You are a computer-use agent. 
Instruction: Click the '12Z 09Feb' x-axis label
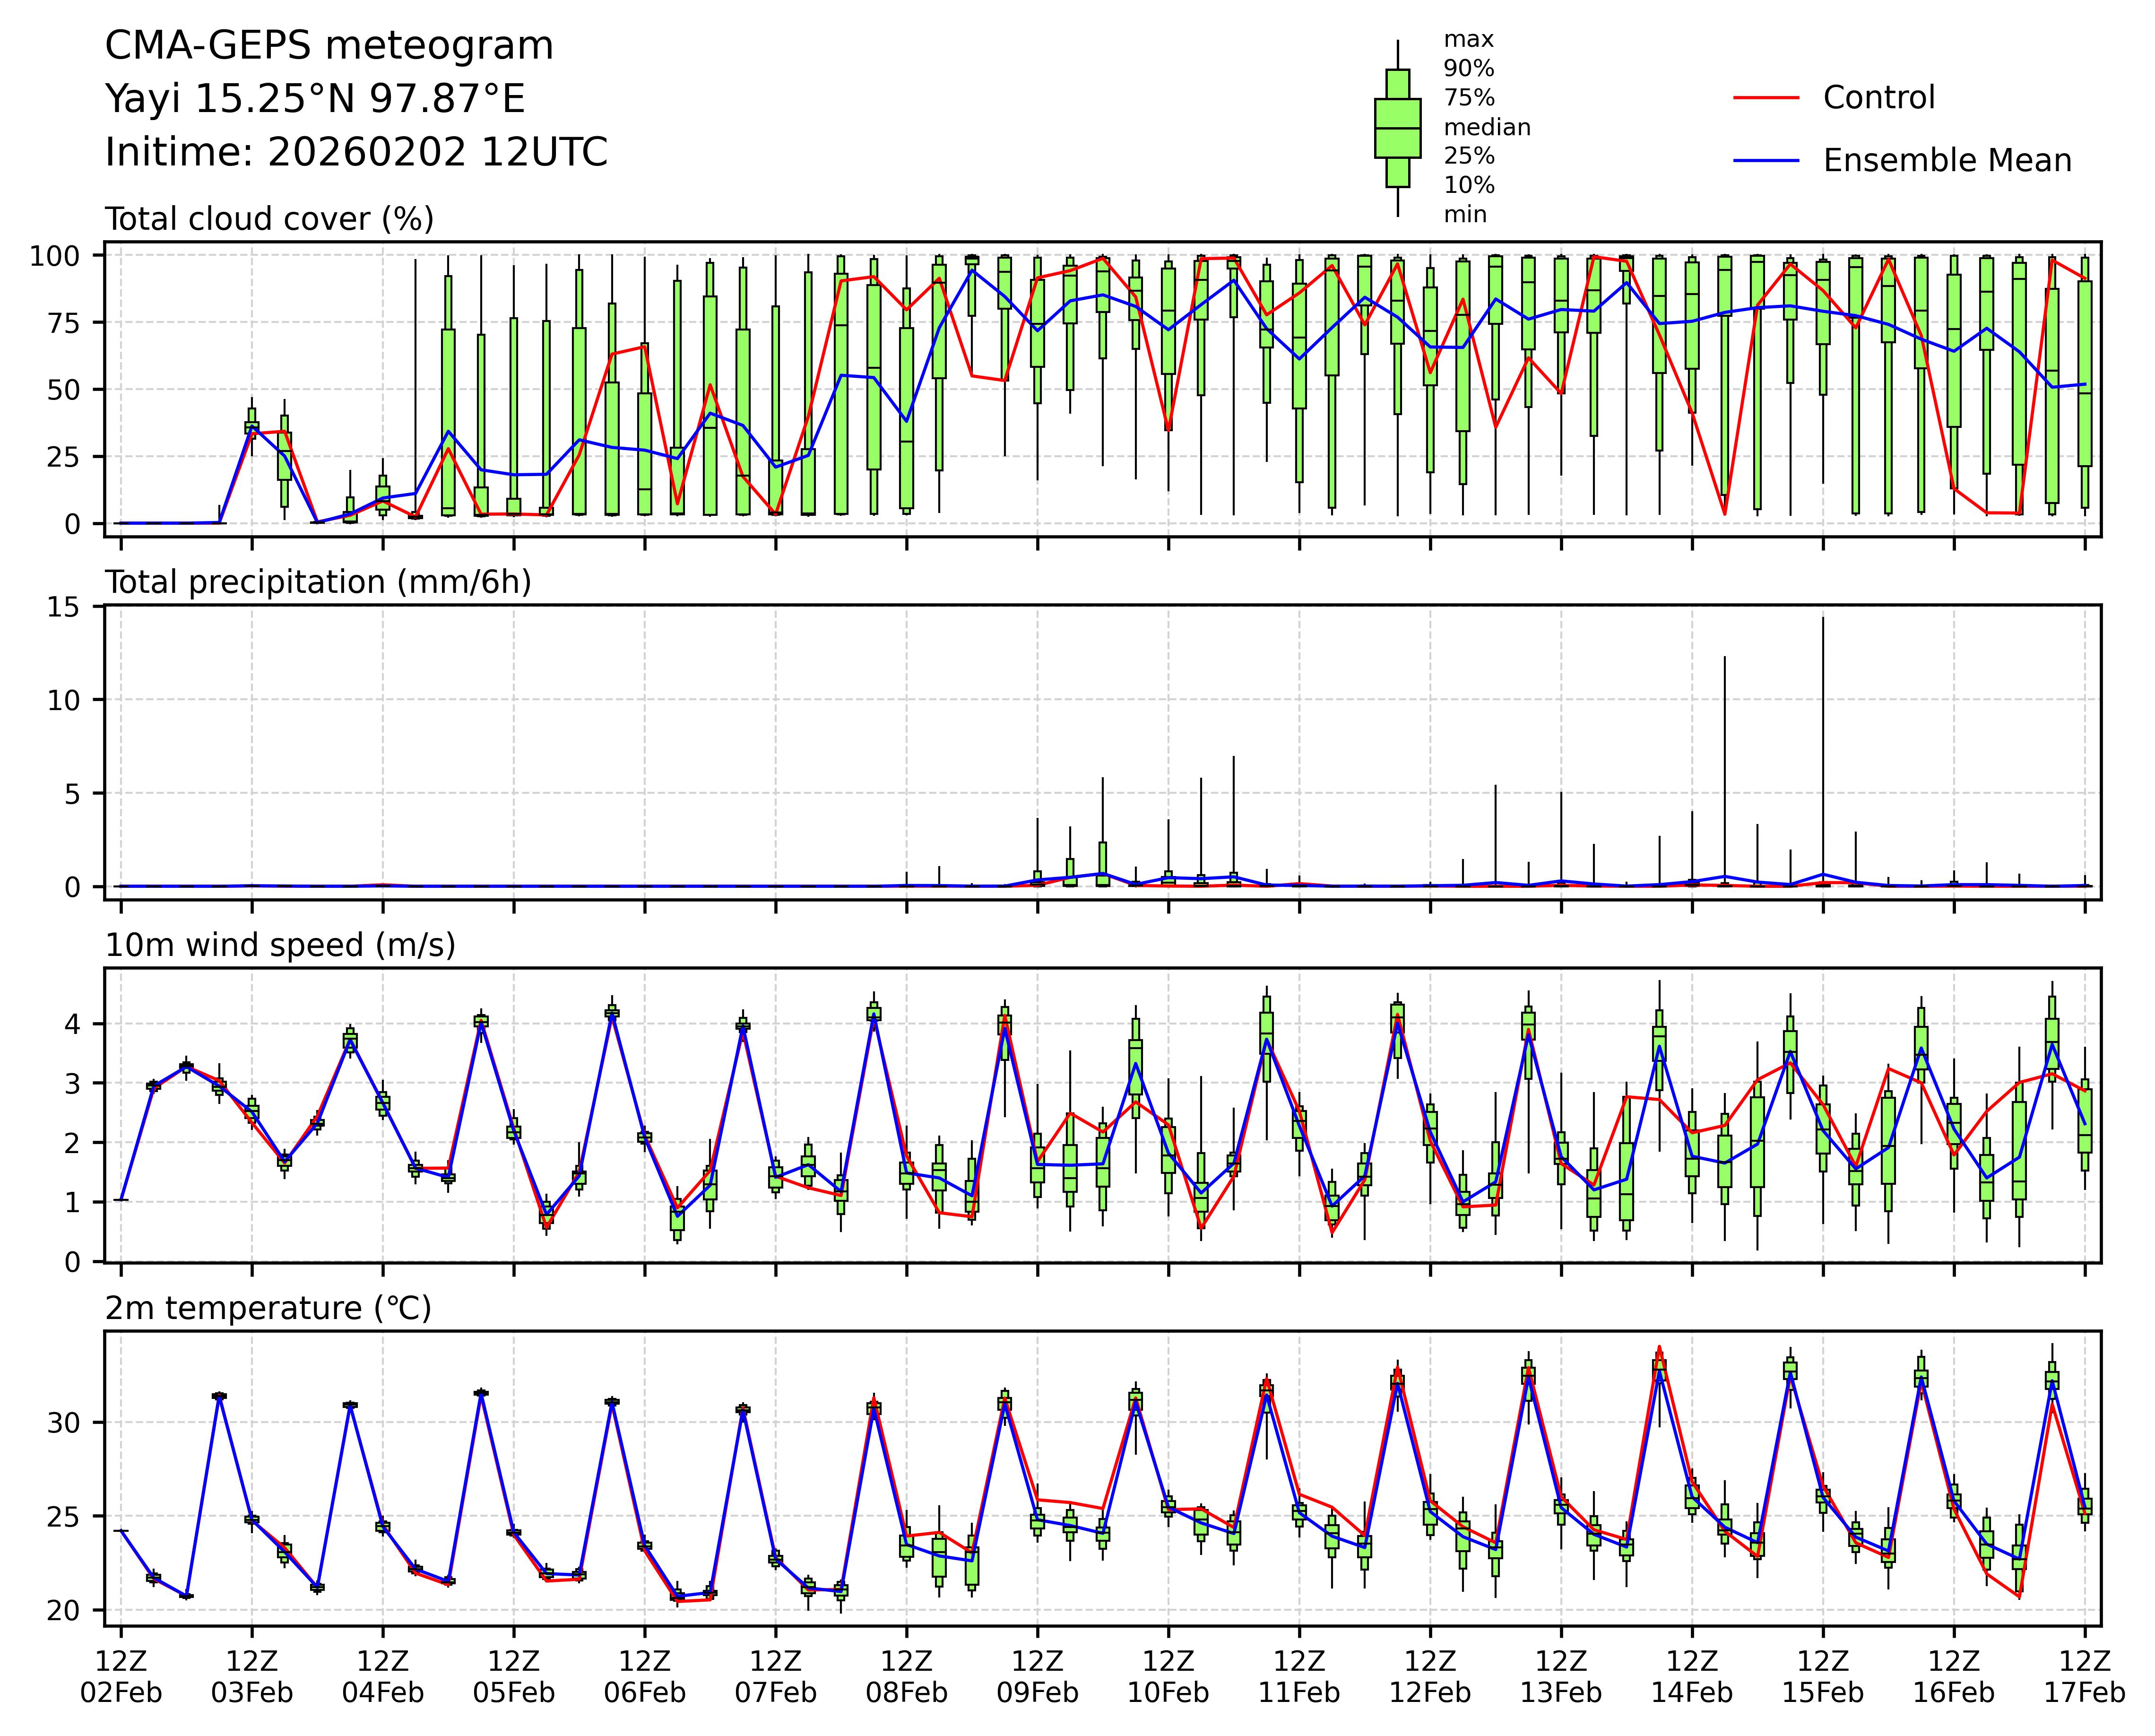(x=1037, y=1677)
